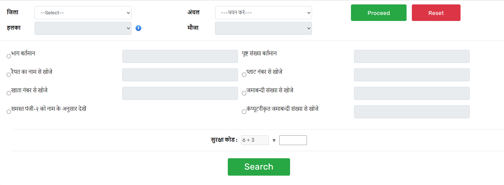
Task: Select समस्त पंजी-२ को नाम के अनुसार option
Action: point(9,112)
